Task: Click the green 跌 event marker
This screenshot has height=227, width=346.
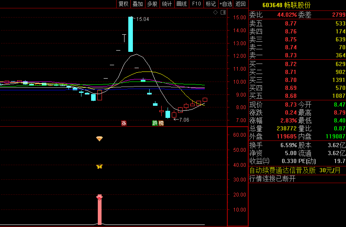Action: 155,123
